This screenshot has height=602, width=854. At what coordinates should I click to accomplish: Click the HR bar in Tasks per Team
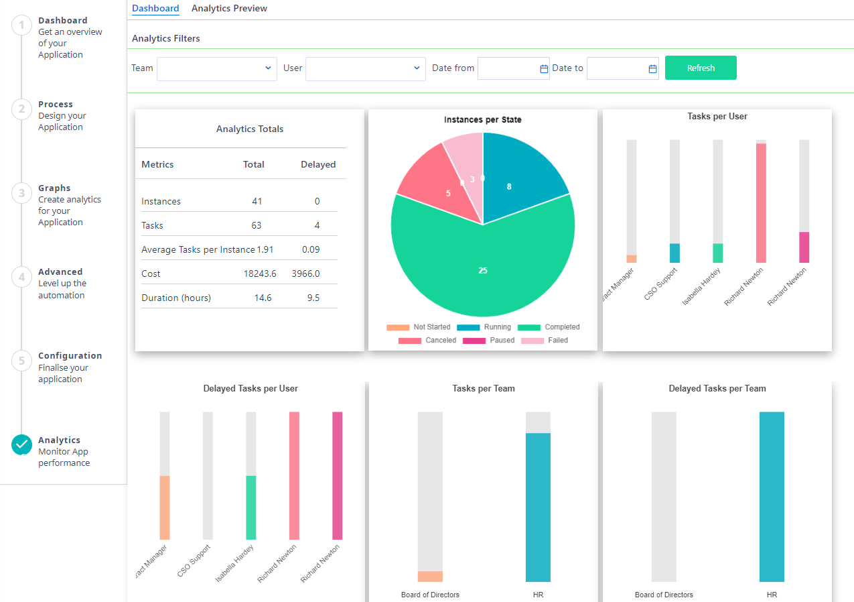tap(538, 507)
